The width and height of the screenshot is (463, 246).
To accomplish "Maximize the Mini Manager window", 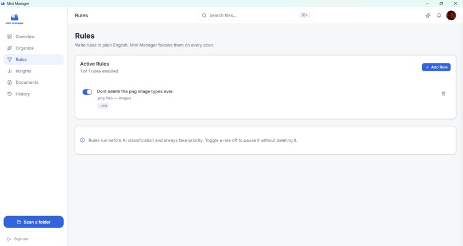I will pos(441,3).
